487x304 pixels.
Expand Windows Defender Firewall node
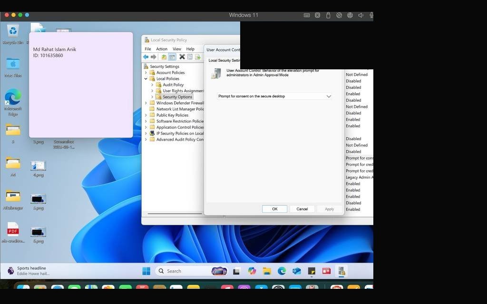[x=146, y=103]
